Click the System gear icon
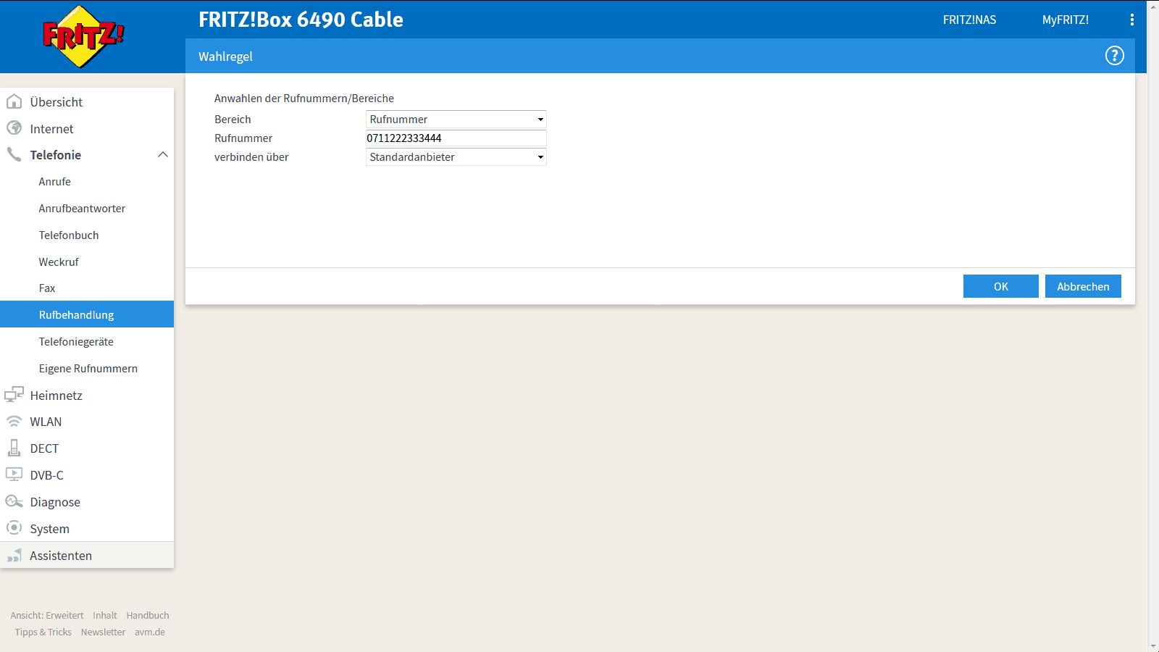This screenshot has width=1159, height=652. pyautogui.click(x=14, y=528)
